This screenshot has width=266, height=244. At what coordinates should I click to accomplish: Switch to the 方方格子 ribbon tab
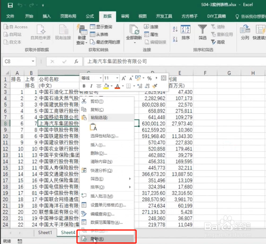point(190,16)
